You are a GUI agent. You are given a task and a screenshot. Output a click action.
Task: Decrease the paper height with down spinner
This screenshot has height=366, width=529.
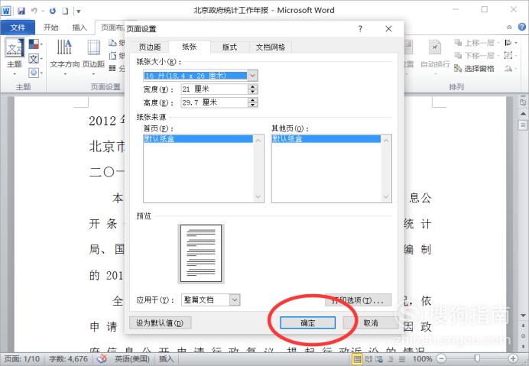click(253, 105)
